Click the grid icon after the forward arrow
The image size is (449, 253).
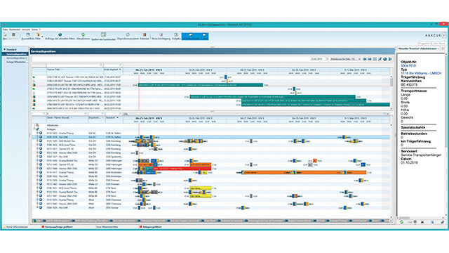click(x=375, y=59)
